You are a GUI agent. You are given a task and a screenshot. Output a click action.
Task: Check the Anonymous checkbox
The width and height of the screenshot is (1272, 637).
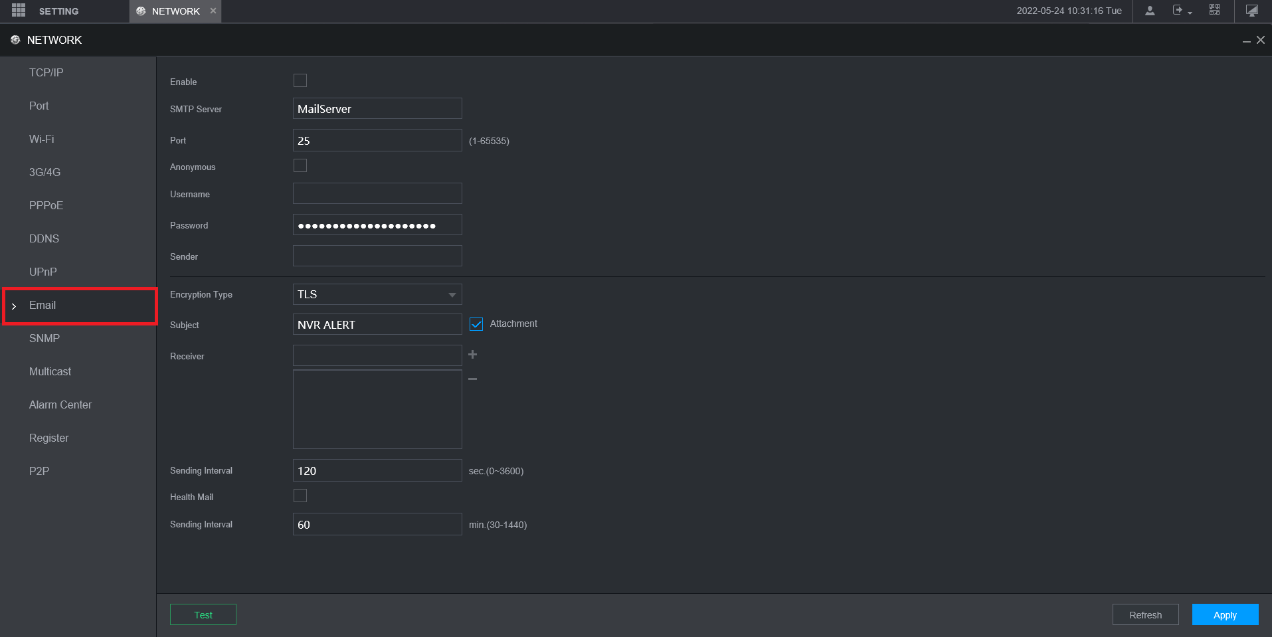click(300, 166)
